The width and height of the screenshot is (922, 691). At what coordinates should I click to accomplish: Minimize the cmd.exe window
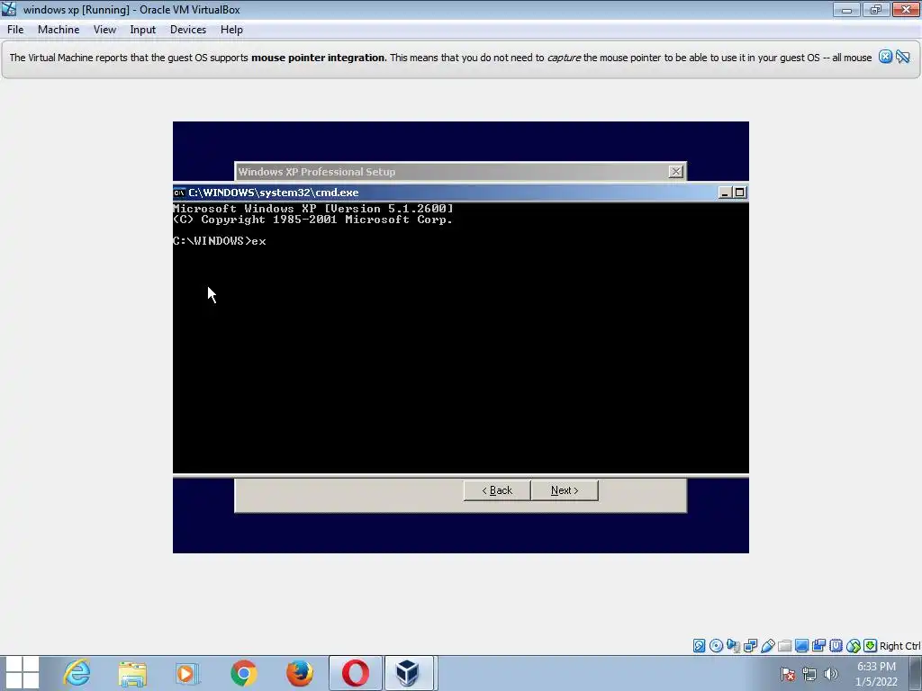tap(725, 193)
